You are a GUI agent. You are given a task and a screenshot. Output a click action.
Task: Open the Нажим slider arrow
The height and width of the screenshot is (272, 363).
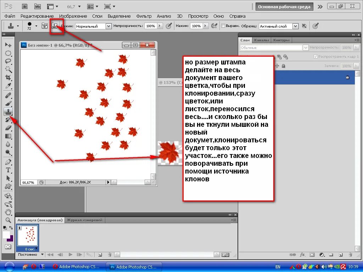pyautogui.click(x=205, y=26)
